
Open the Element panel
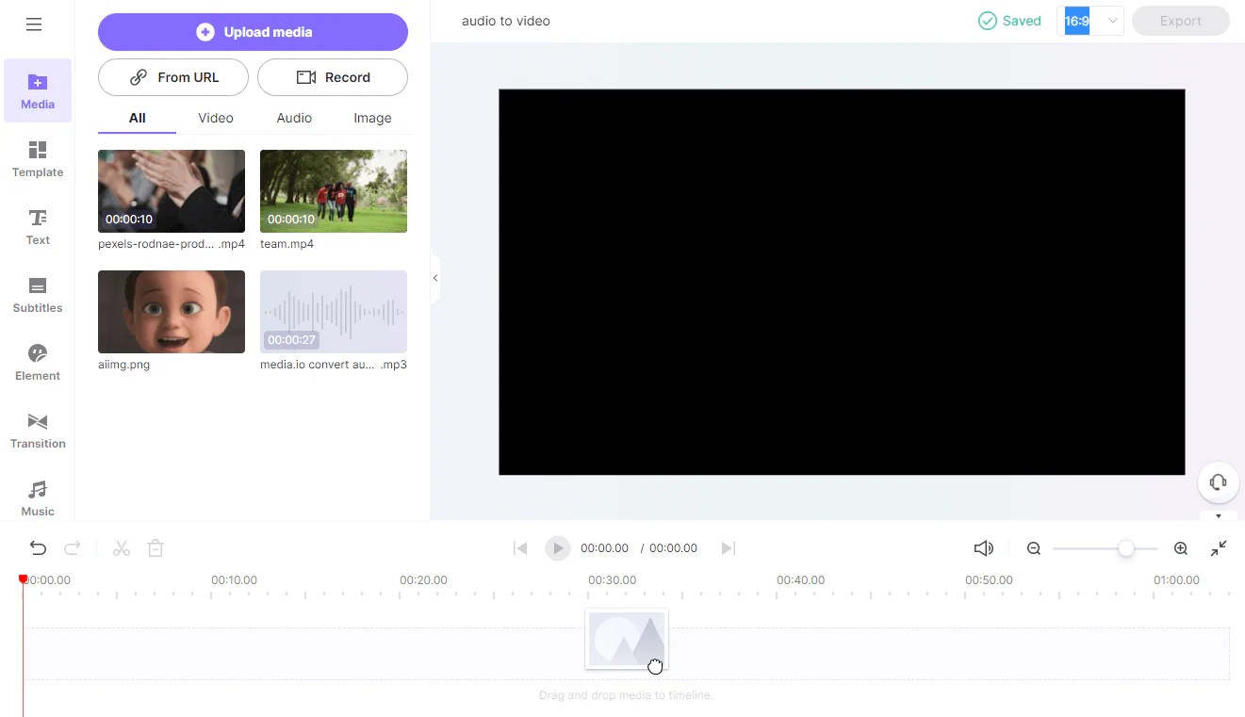click(38, 362)
